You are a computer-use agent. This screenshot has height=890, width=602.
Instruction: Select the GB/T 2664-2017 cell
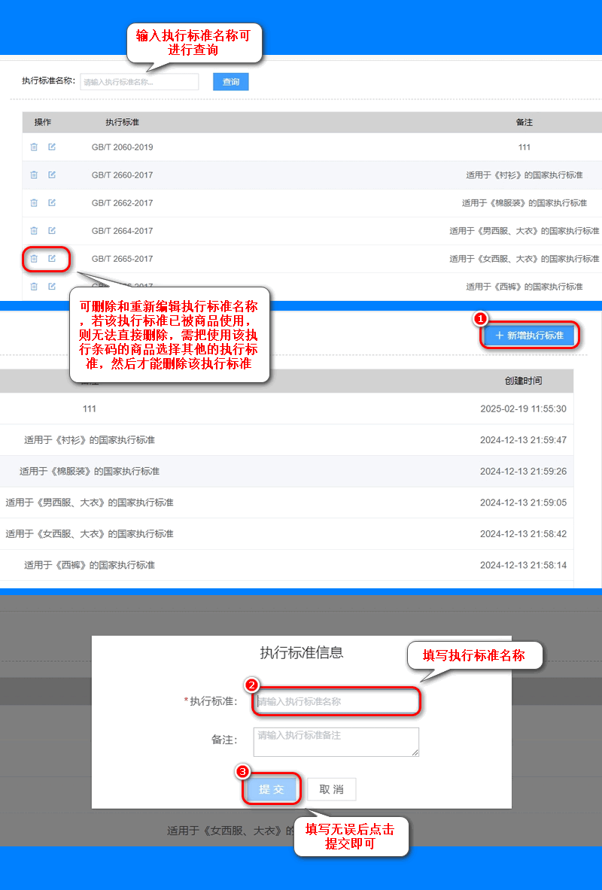point(122,230)
